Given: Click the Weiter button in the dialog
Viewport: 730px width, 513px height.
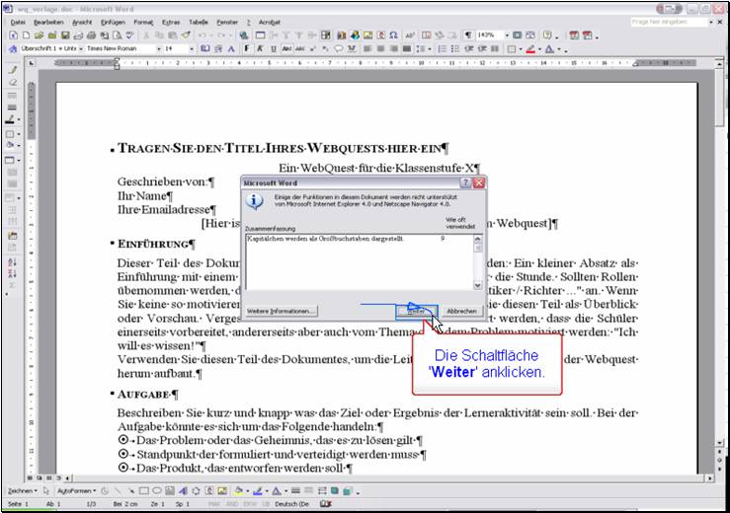Looking at the screenshot, I should (416, 310).
